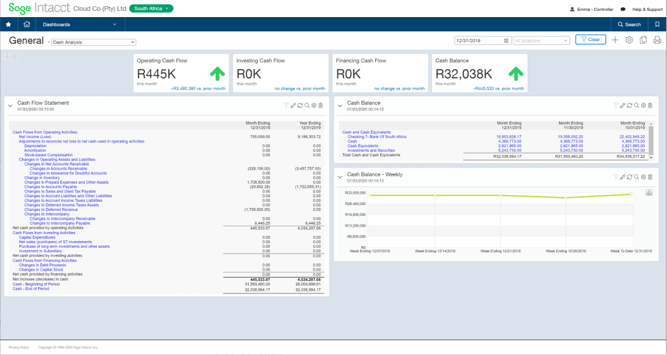
Task: Collapse the Cash Flow Statement panel
Action: click(10, 105)
